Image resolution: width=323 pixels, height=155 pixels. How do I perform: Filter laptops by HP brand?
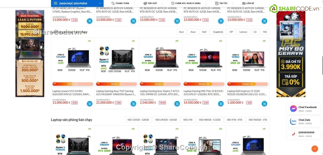tap(231, 32)
